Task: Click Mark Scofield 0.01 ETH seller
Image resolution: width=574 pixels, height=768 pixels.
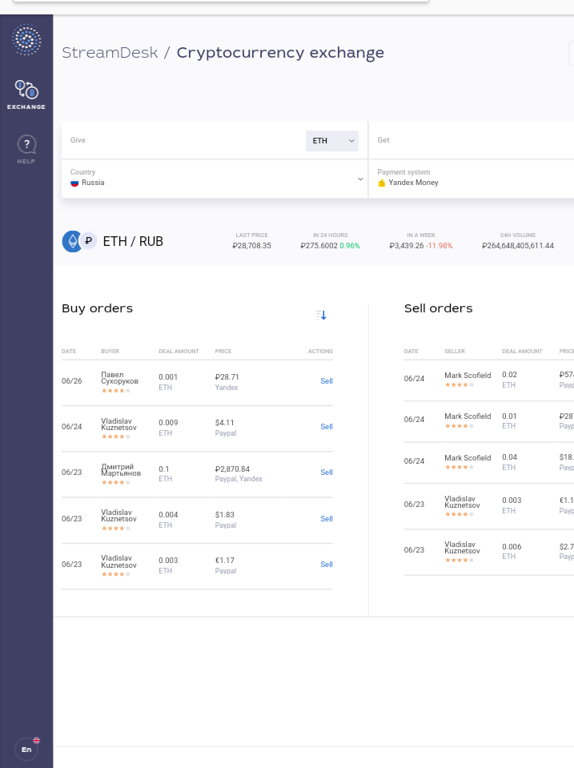Action: 468,416
